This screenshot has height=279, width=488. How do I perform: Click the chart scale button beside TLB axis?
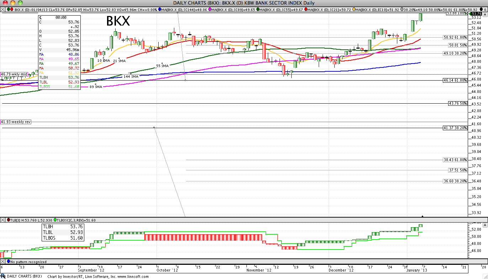pos(484,225)
